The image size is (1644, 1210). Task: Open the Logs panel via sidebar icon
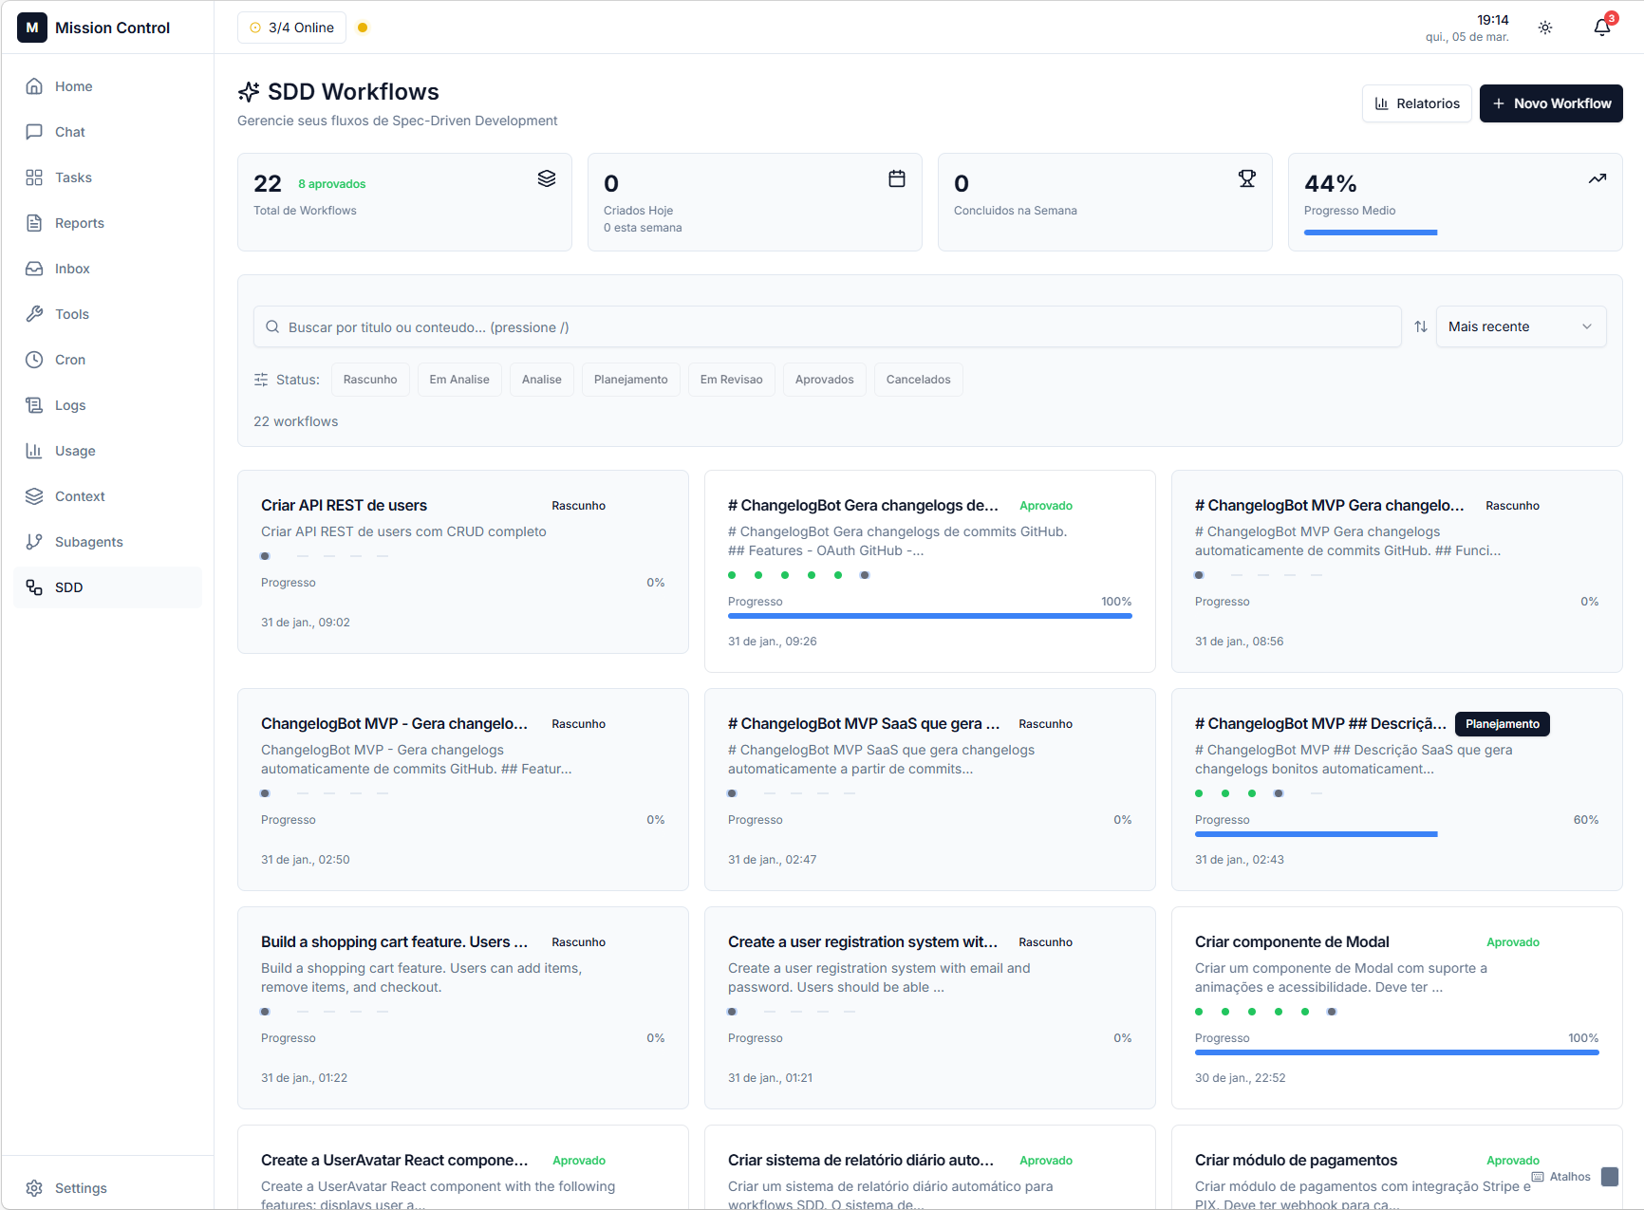coord(34,404)
